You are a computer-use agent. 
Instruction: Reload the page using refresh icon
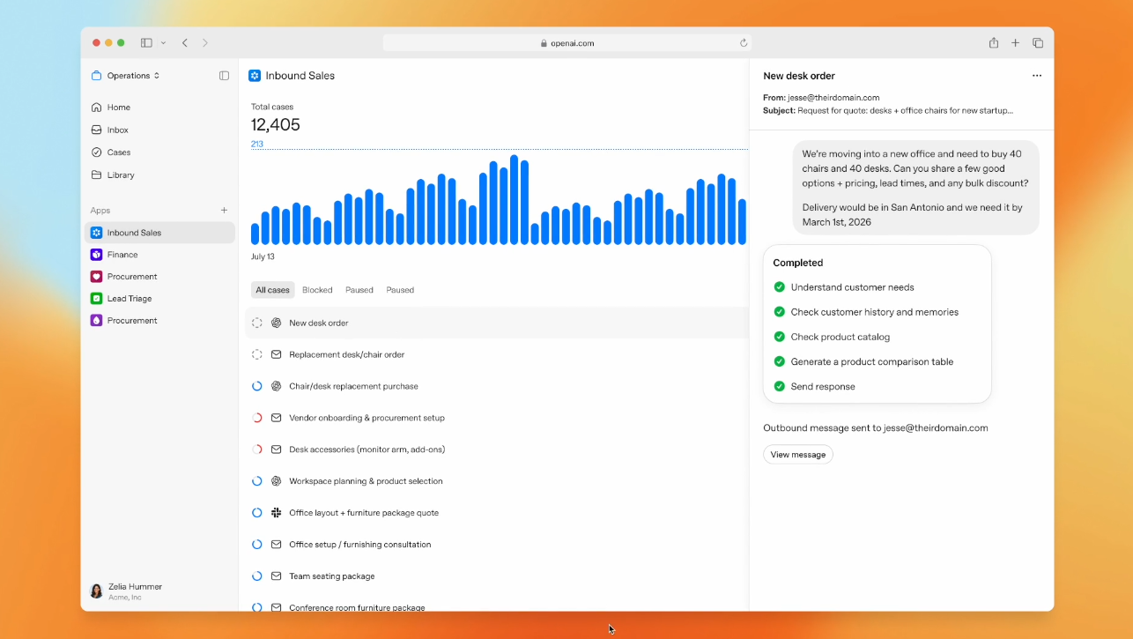click(744, 43)
